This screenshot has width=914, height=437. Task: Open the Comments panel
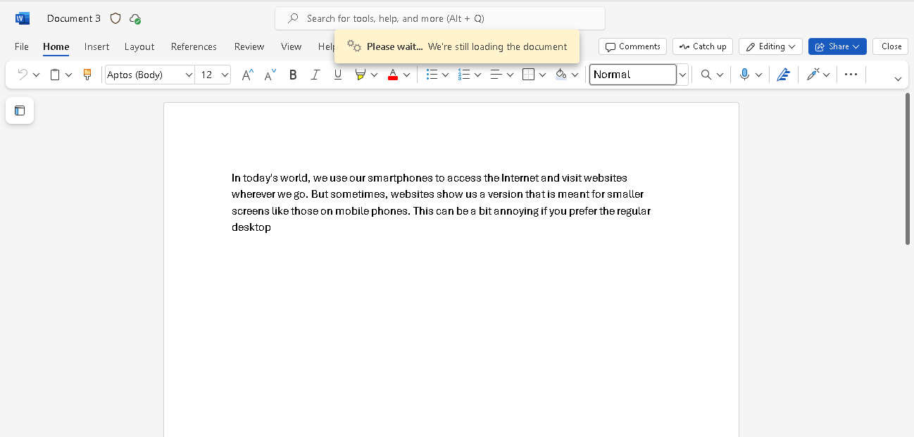(632, 46)
